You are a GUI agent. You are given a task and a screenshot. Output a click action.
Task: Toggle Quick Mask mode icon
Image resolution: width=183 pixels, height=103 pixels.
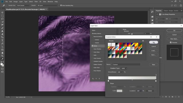[x=2, y=69]
